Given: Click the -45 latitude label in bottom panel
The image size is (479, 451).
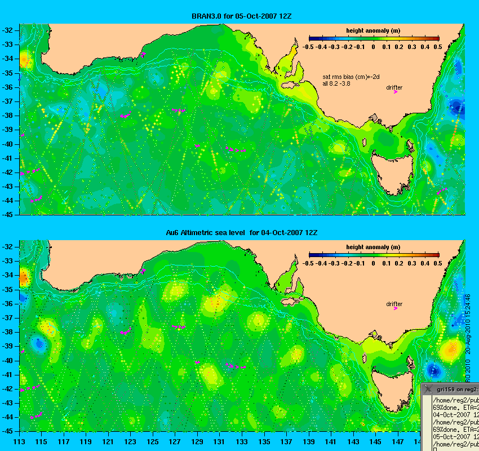Looking at the screenshot, I should [x=8, y=431].
